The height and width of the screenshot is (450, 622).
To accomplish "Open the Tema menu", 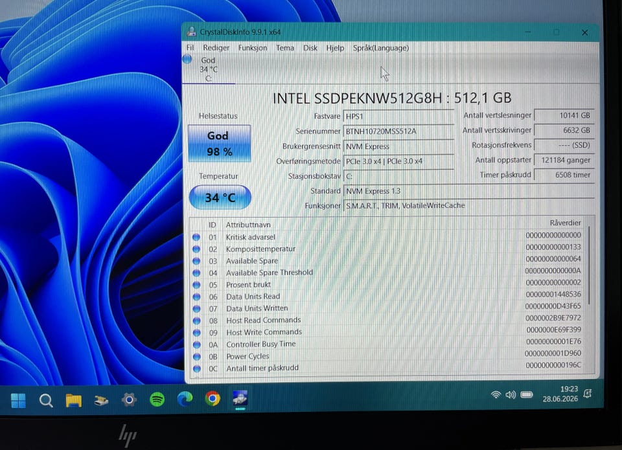I will coord(285,48).
